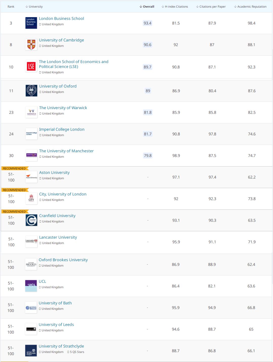Click the red LSE logo
273x362 pixels.
click(31, 67)
